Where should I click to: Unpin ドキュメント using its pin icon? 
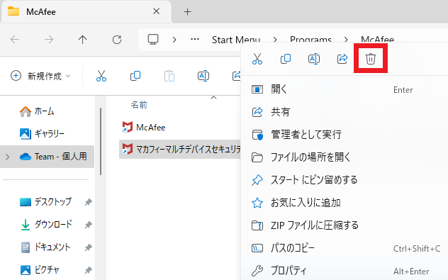88,247
